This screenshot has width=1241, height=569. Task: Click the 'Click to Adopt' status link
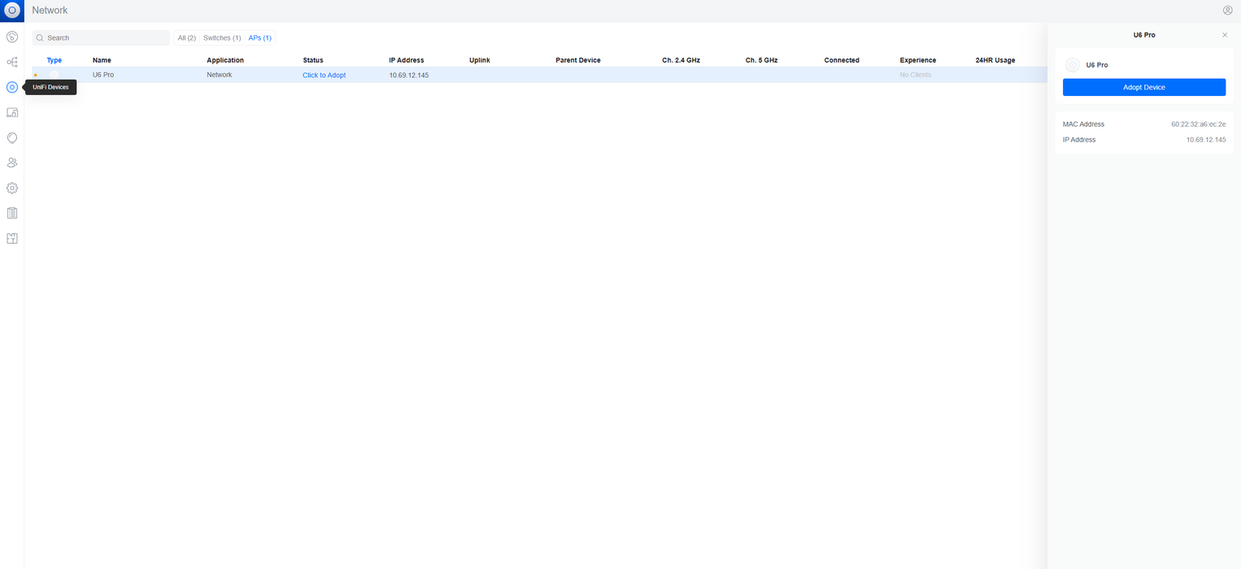(324, 75)
